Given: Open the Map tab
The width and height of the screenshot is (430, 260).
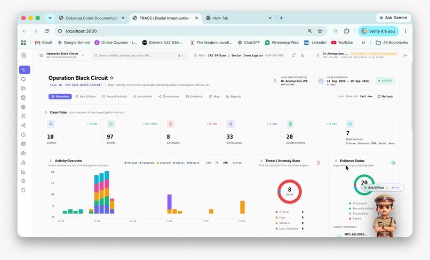Looking at the screenshot, I should pyautogui.click(x=214, y=96).
